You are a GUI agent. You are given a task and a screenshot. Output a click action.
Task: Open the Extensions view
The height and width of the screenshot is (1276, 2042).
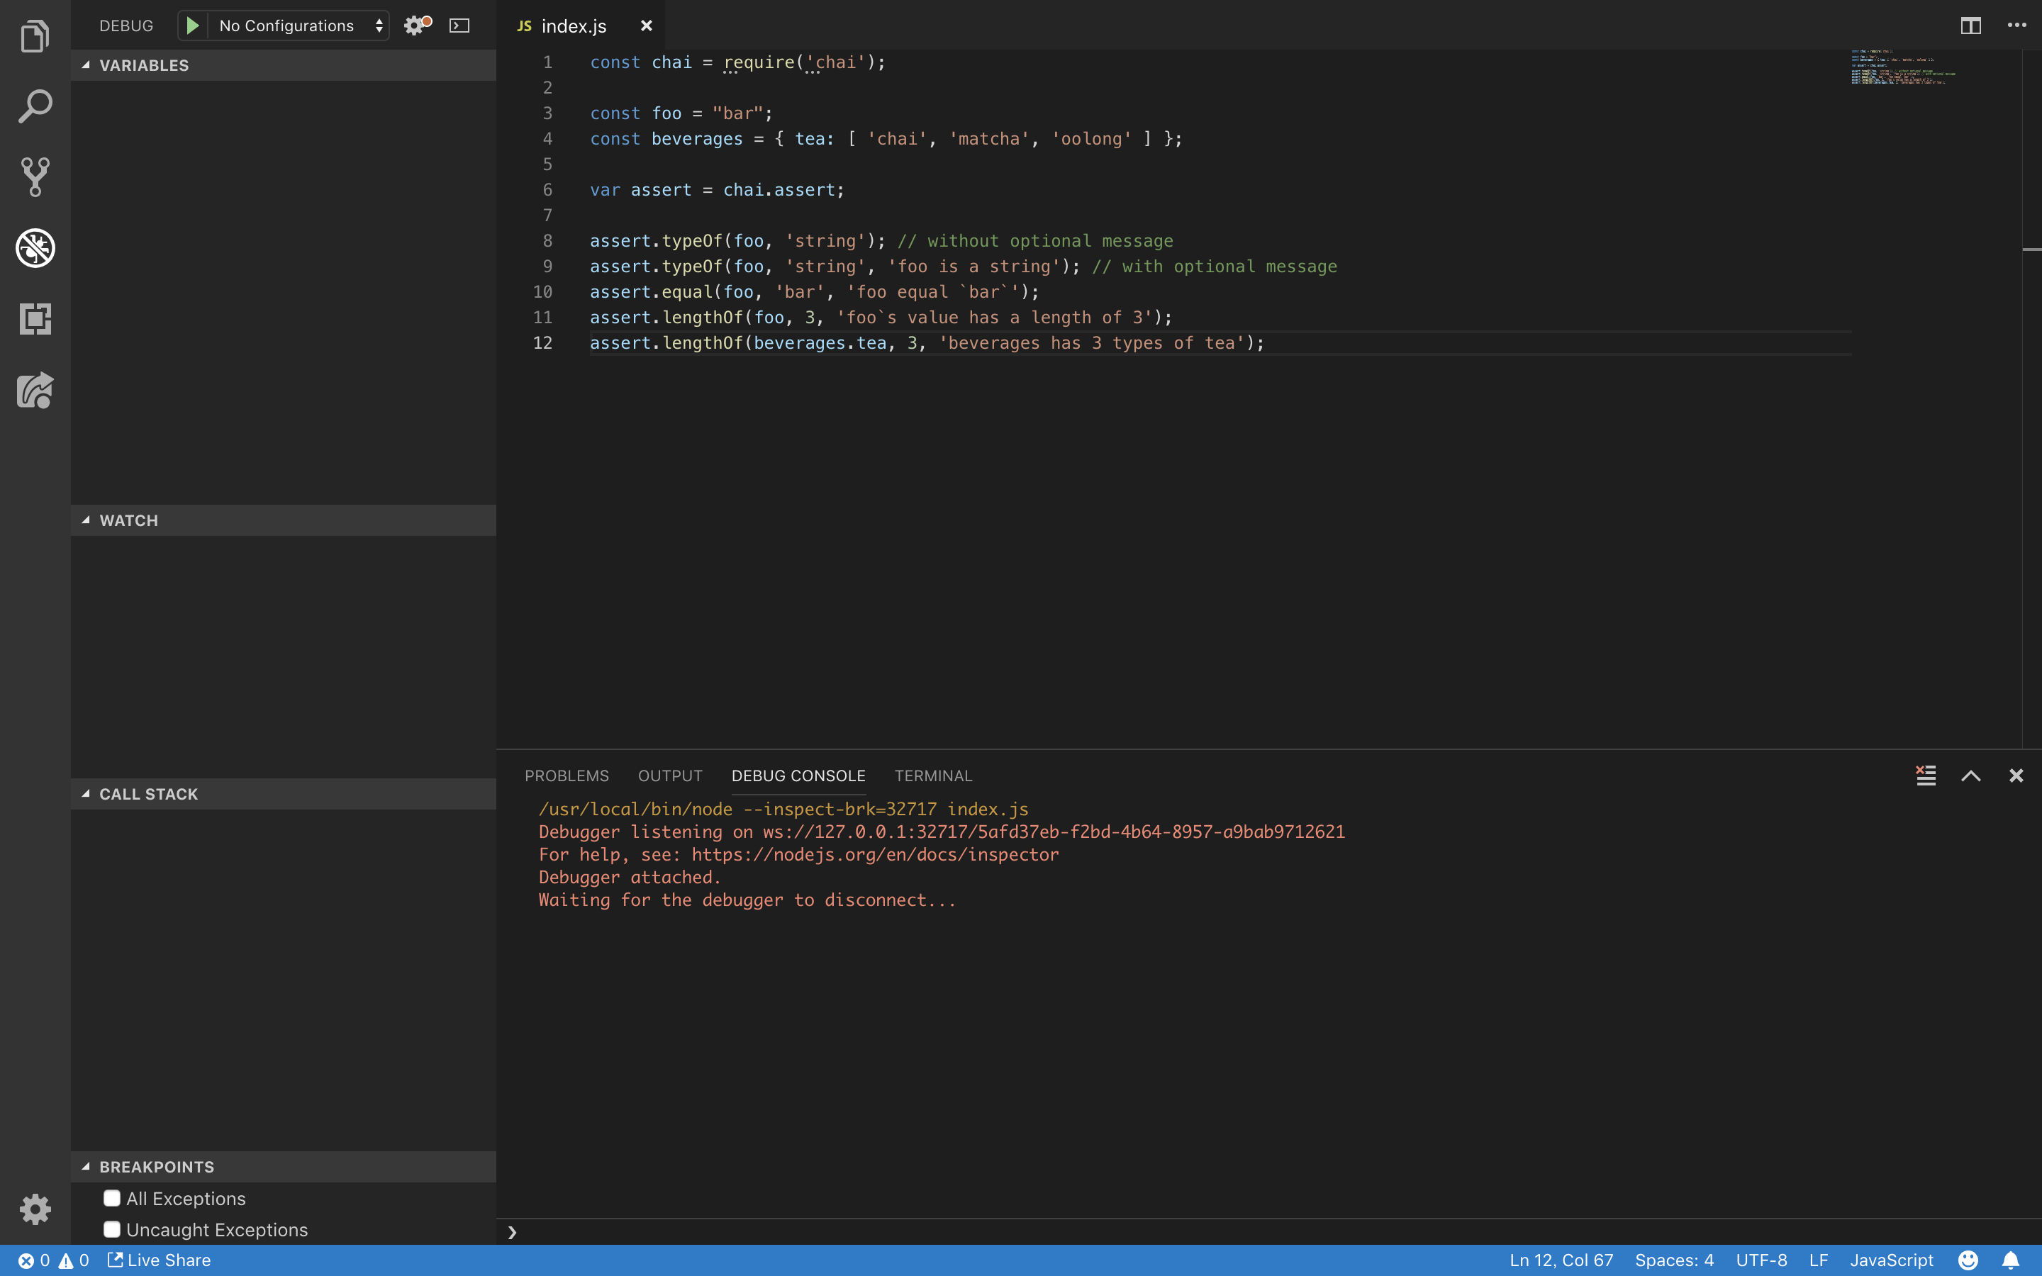[35, 319]
